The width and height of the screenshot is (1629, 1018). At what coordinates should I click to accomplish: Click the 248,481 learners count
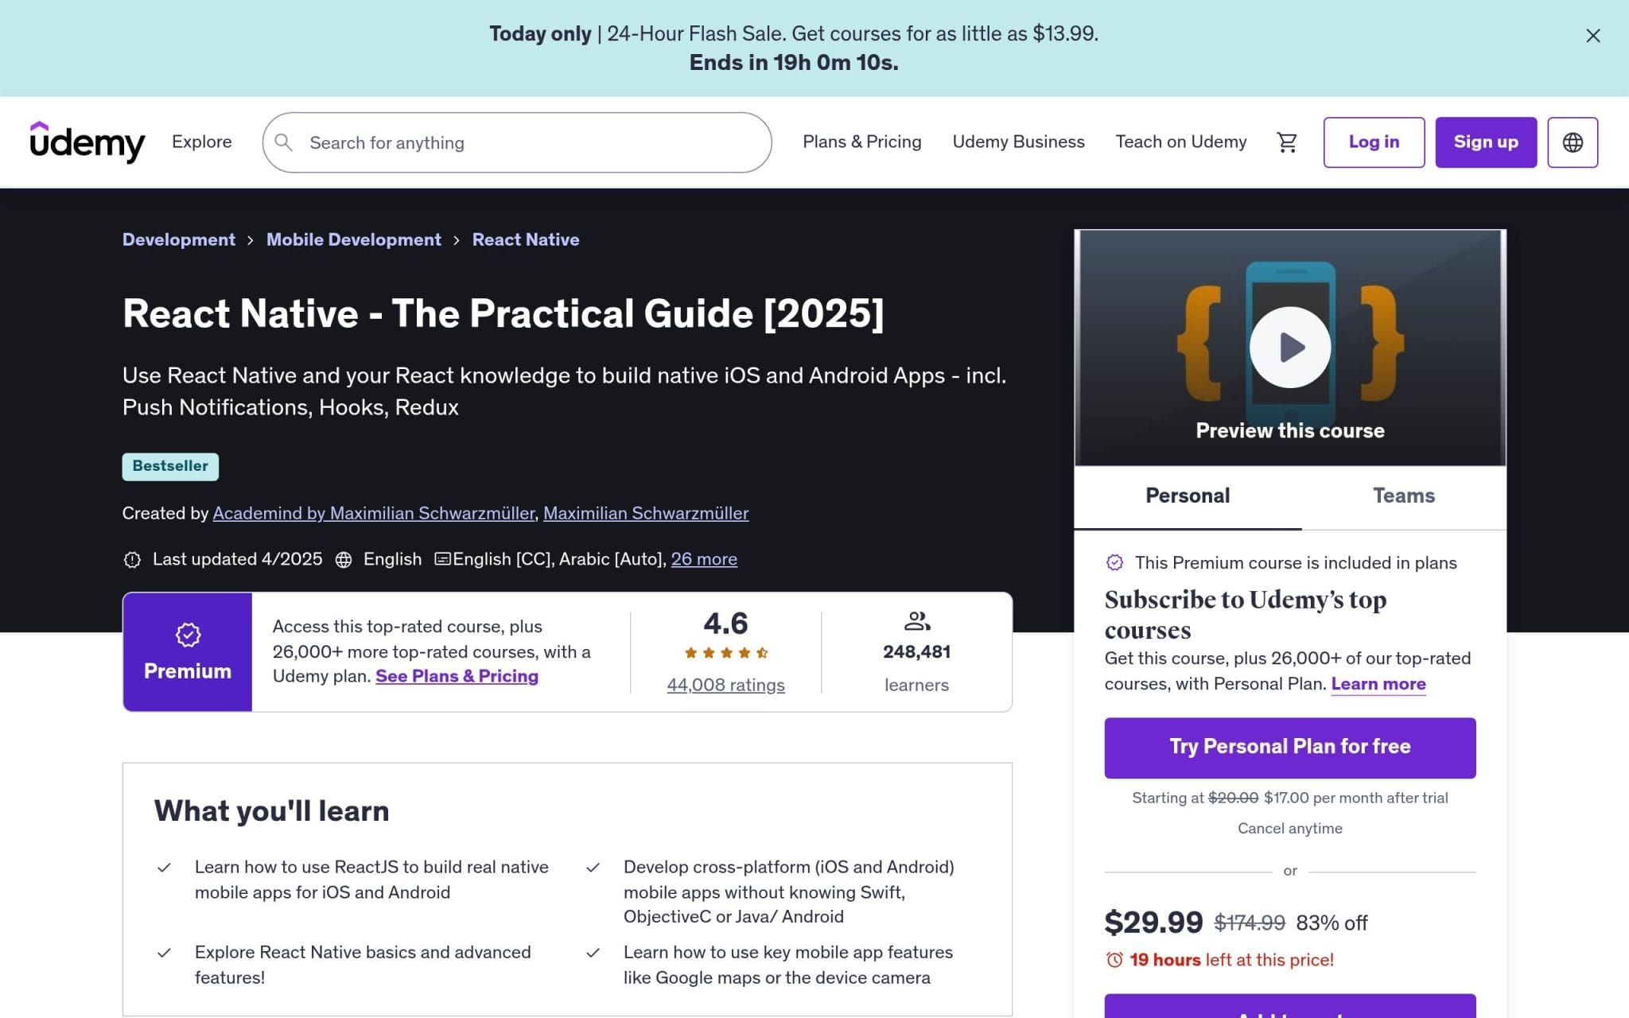tap(916, 652)
